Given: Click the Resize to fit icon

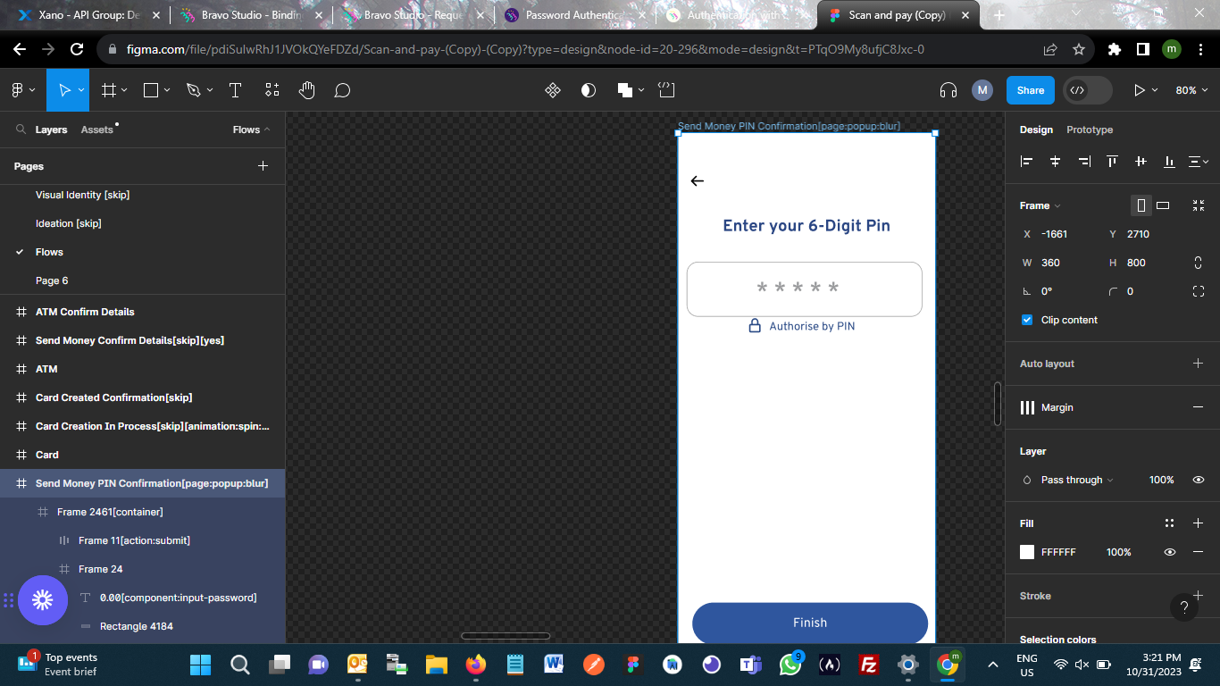Looking at the screenshot, I should click(1199, 205).
